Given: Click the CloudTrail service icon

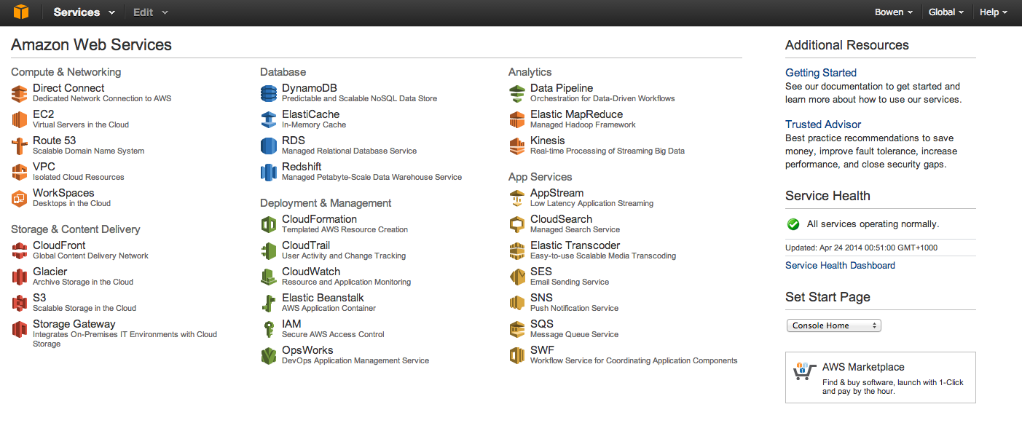Looking at the screenshot, I should click(x=269, y=250).
